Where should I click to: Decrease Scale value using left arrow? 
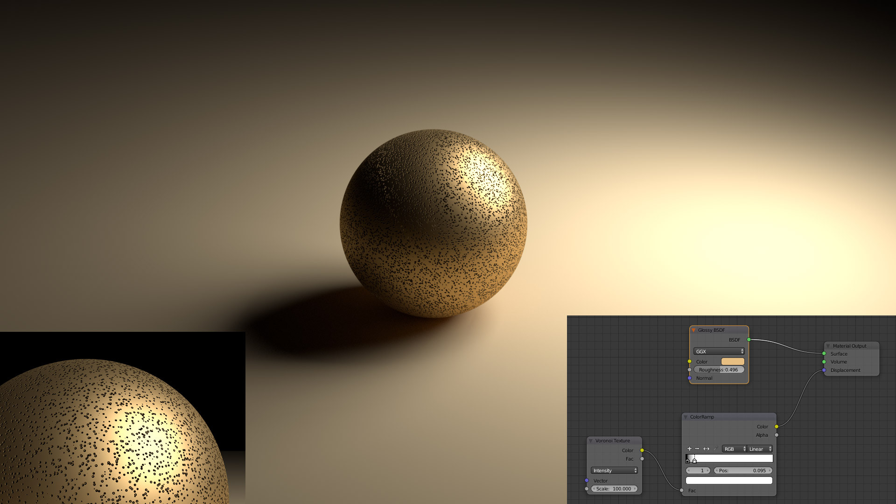click(x=594, y=489)
